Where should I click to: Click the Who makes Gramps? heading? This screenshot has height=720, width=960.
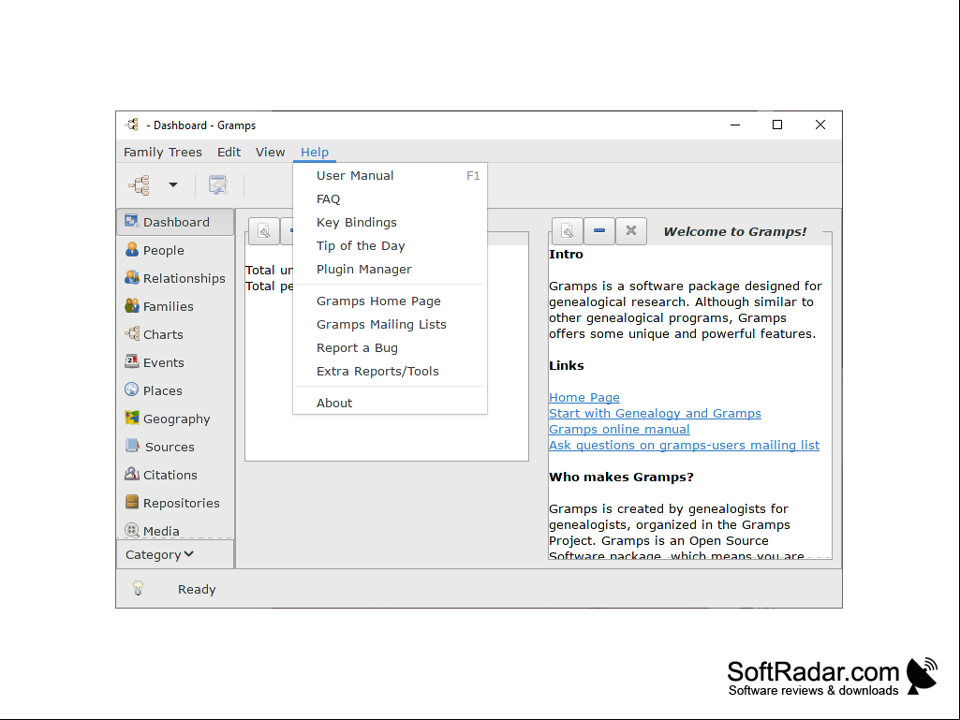(x=621, y=477)
